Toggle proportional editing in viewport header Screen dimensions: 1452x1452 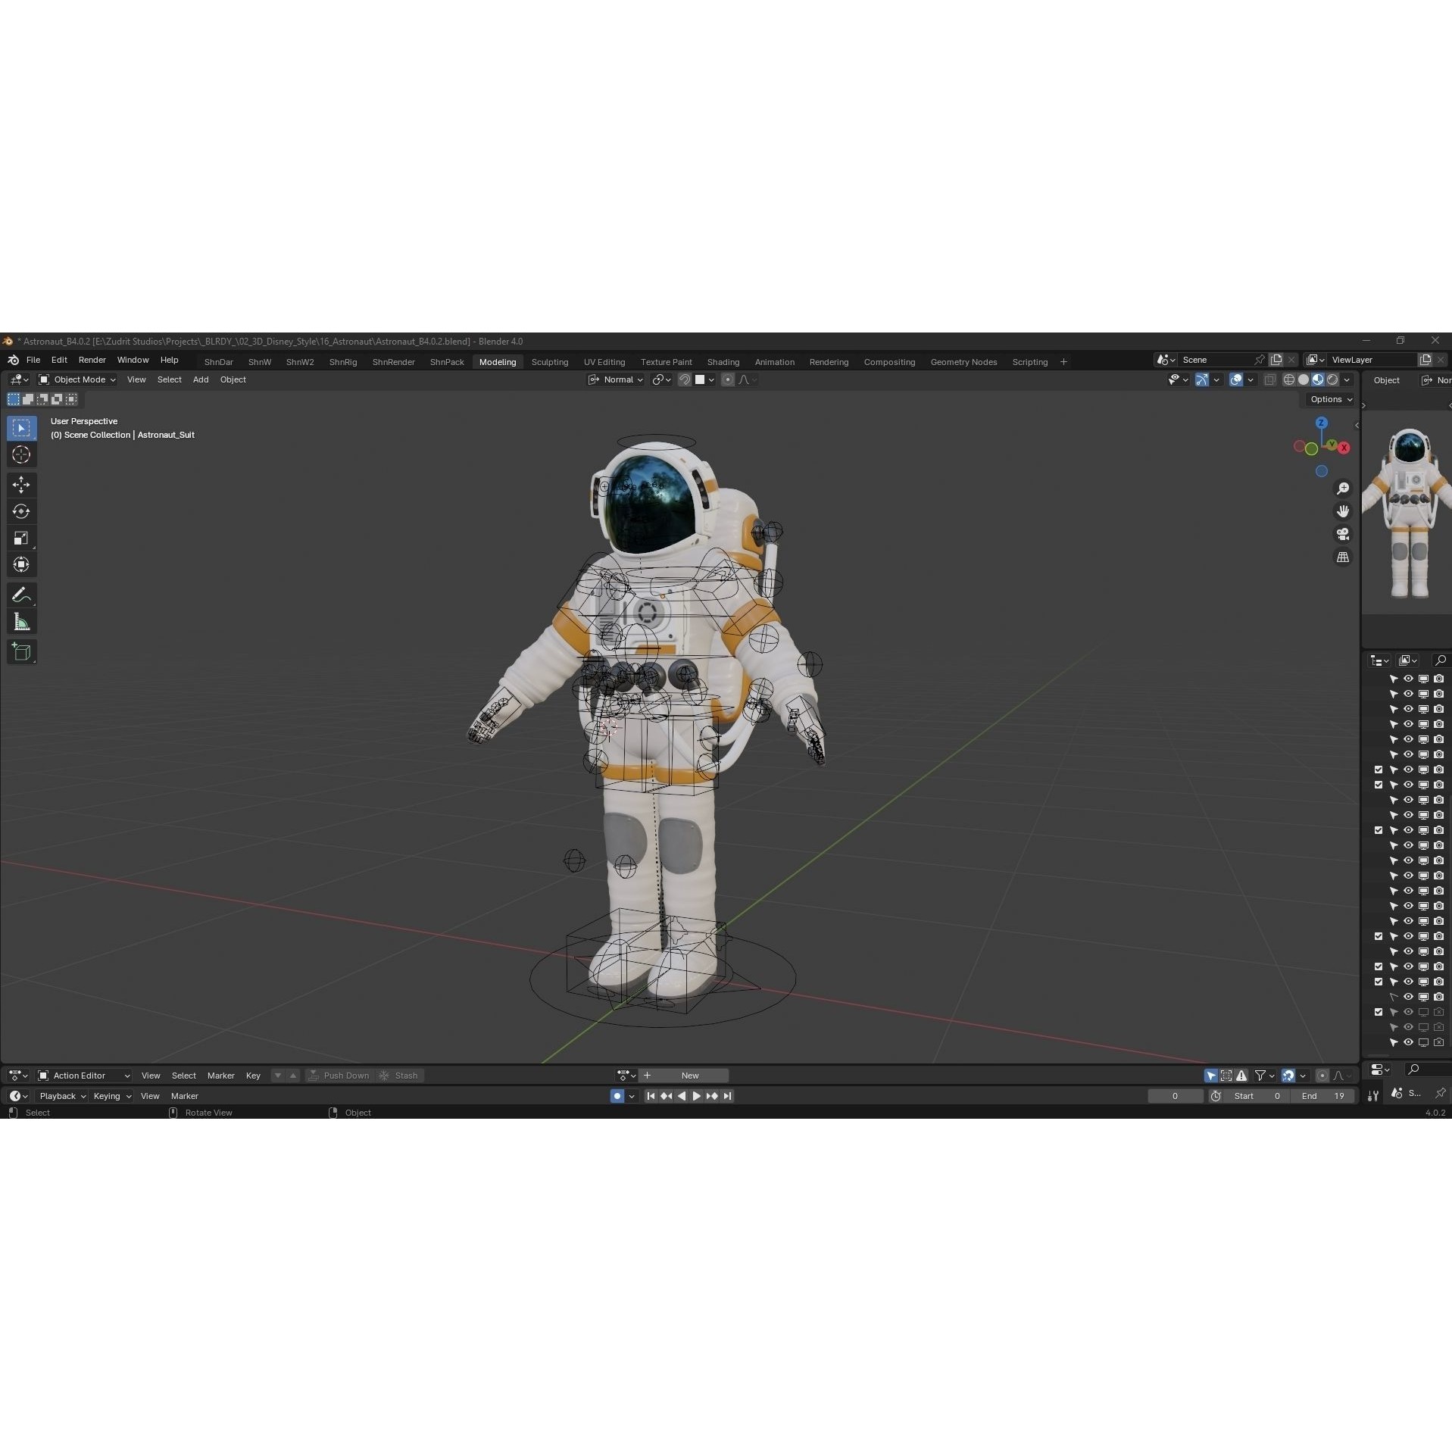[728, 379]
